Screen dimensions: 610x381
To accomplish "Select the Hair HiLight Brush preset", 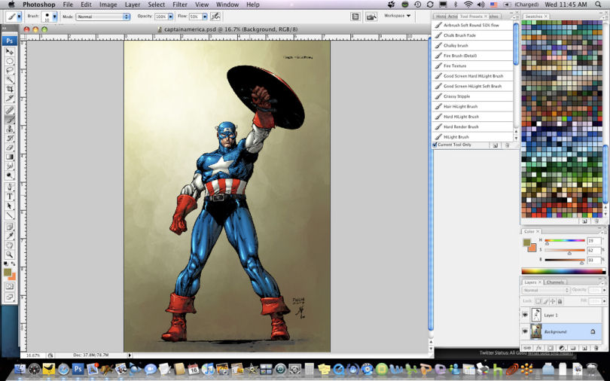I will point(473,106).
